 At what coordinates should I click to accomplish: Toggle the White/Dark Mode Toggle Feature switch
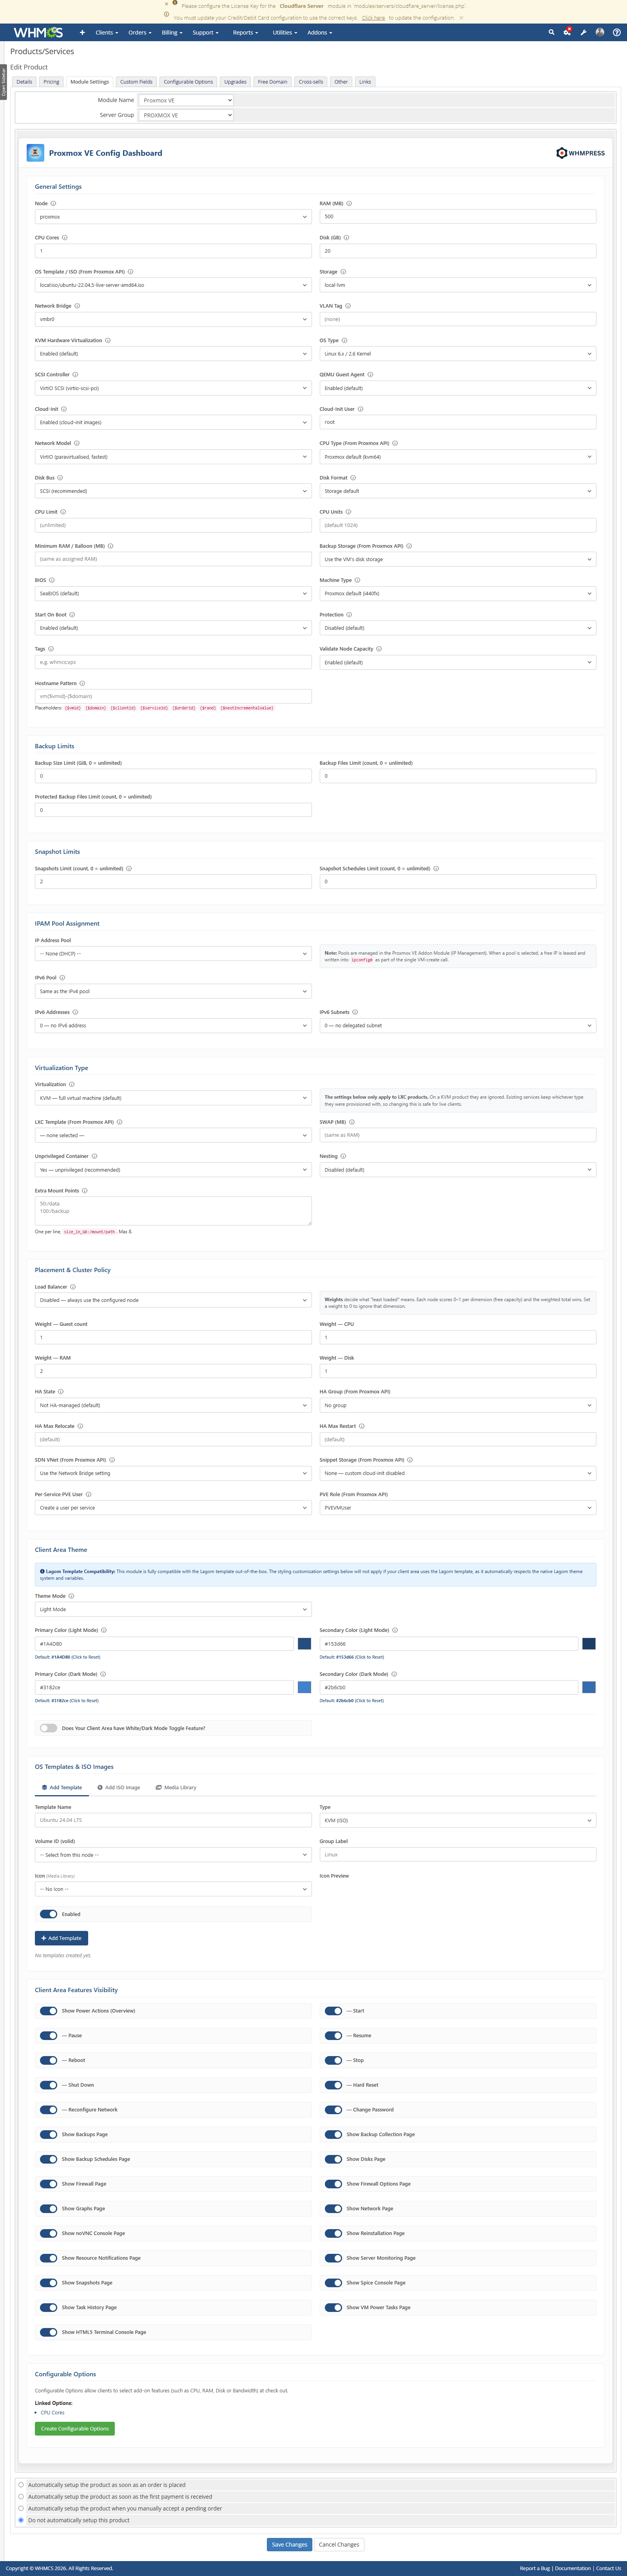(x=48, y=1728)
